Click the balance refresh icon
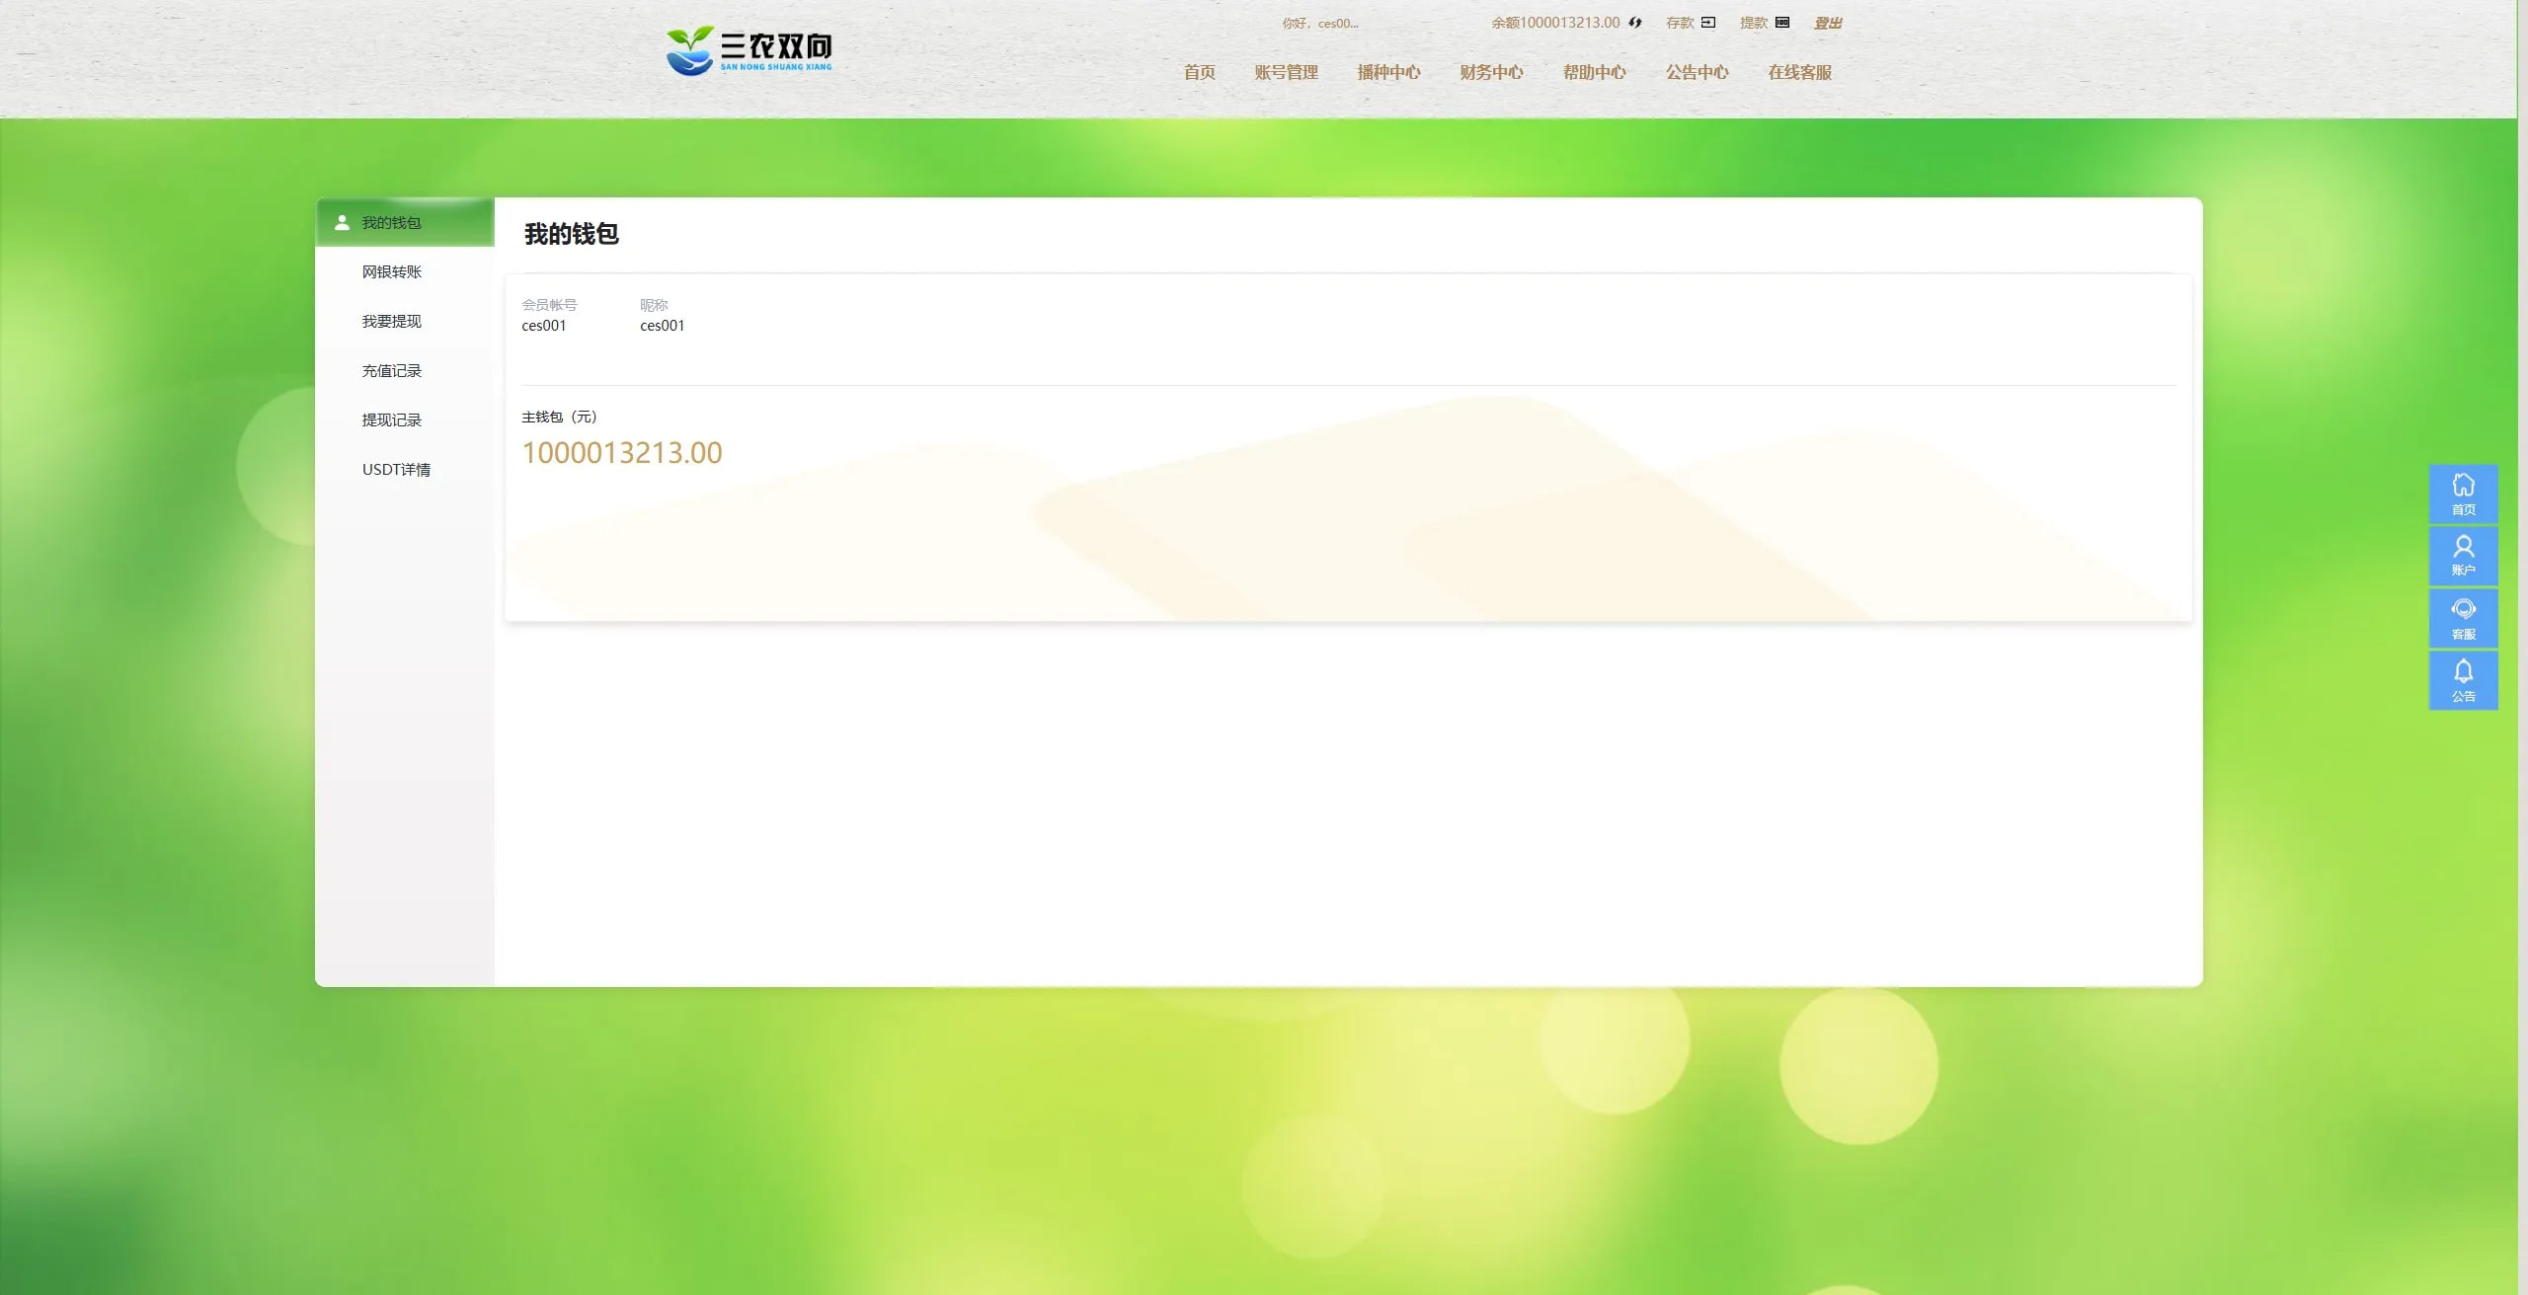2528x1295 pixels. [x=1635, y=23]
